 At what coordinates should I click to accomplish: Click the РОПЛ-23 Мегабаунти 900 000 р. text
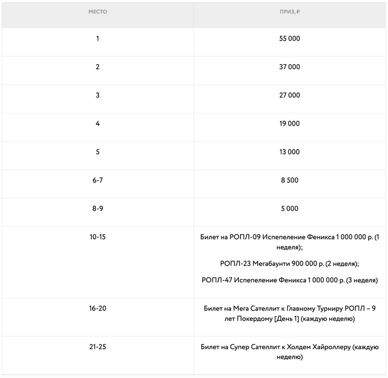click(x=290, y=263)
